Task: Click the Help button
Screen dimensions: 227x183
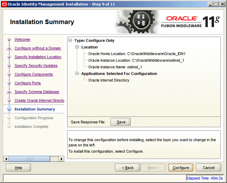Action: pos(18,168)
